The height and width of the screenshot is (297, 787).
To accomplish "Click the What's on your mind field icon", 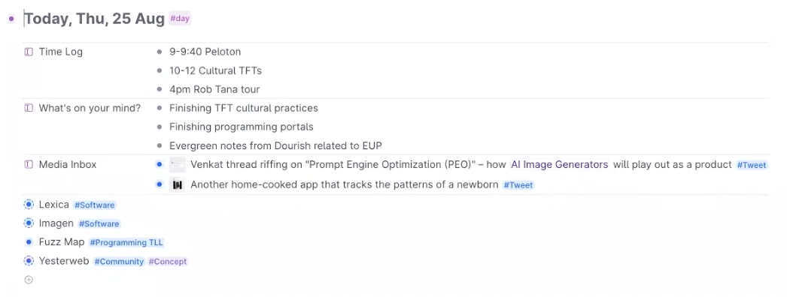I will click(x=29, y=108).
